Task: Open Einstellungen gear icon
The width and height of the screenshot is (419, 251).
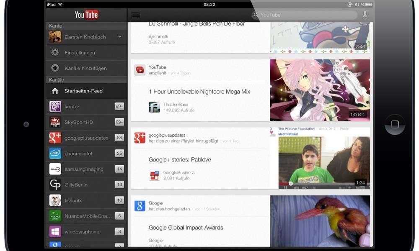Action: point(55,52)
